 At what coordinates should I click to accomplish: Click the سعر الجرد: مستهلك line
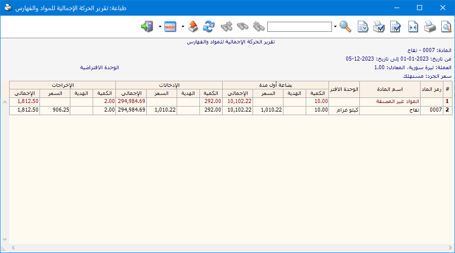pyautogui.click(x=427, y=76)
